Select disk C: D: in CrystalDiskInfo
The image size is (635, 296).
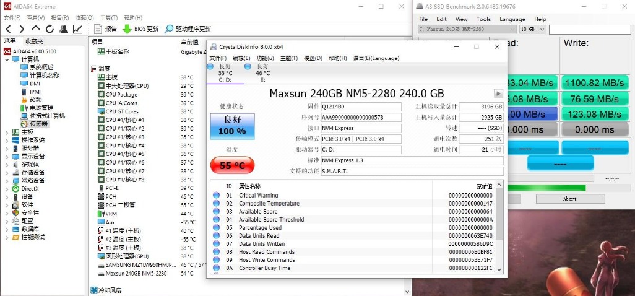[225, 73]
